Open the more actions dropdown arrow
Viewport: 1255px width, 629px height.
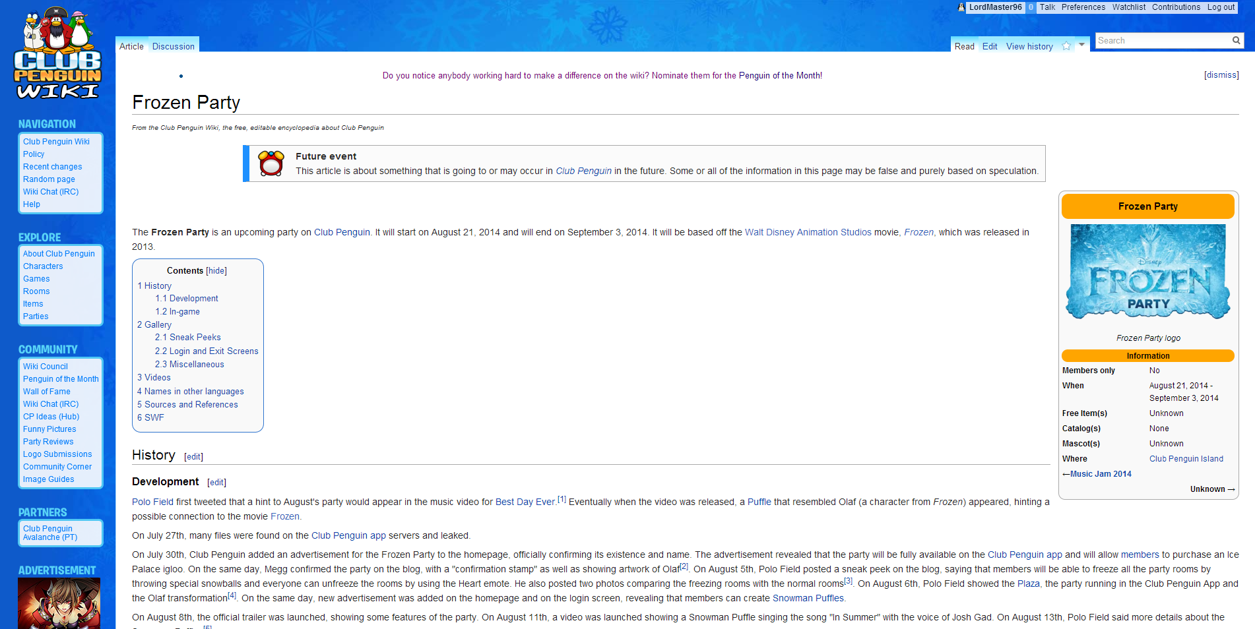(x=1081, y=44)
